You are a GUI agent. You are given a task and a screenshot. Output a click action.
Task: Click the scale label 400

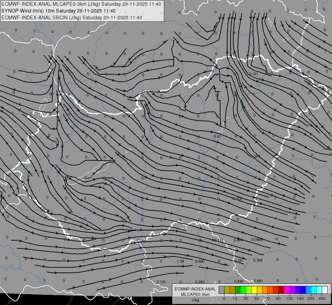[322, 299]
